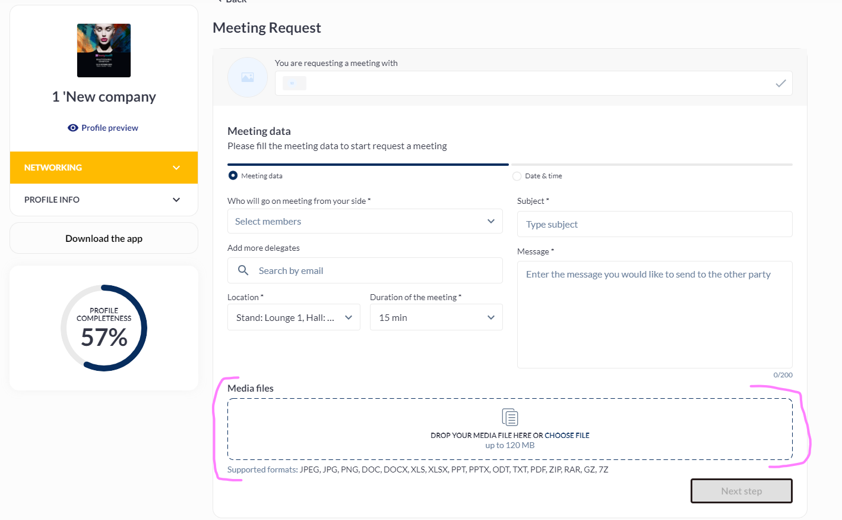Open the Select members dropdown
The width and height of the screenshot is (842, 520).
[x=365, y=221]
